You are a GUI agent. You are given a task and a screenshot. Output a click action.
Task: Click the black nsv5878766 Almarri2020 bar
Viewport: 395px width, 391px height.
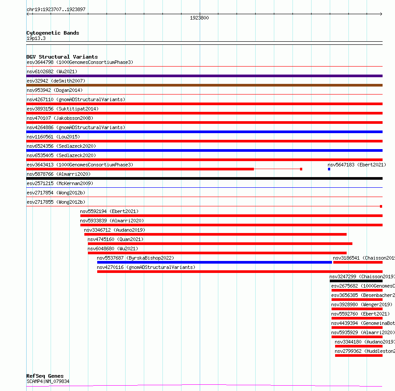click(x=204, y=178)
